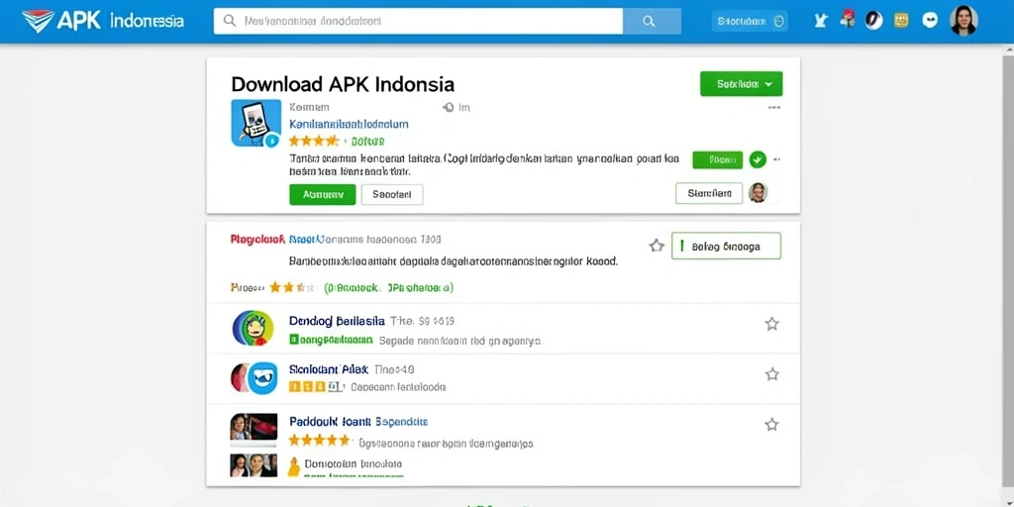Screen dimensions: 1014x507
Task: Open the red flower icon in the header
Action: click(848, 20)
